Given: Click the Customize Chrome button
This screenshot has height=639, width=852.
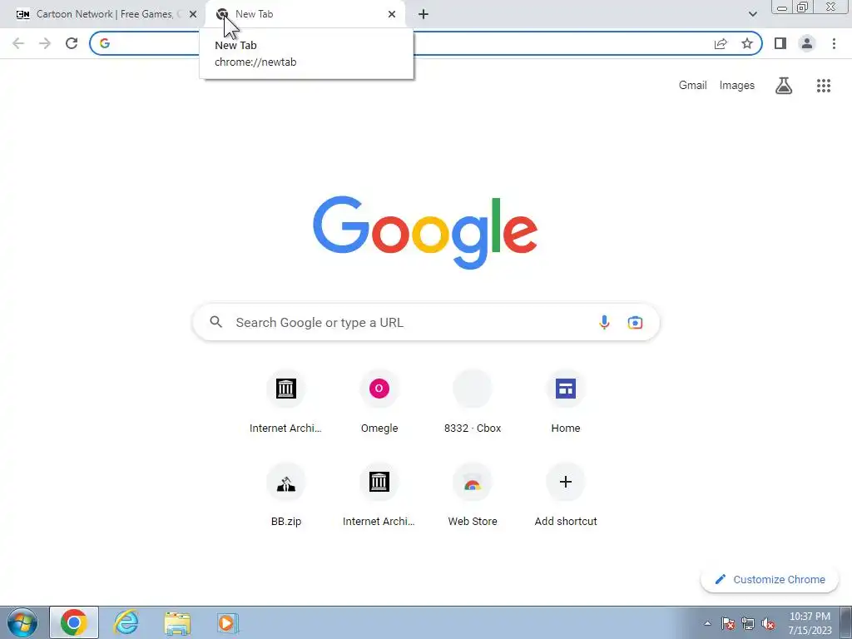Looking at the screenshot, I should click(x=770, y=579).
